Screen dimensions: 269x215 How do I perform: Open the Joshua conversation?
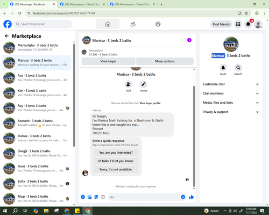36,138
